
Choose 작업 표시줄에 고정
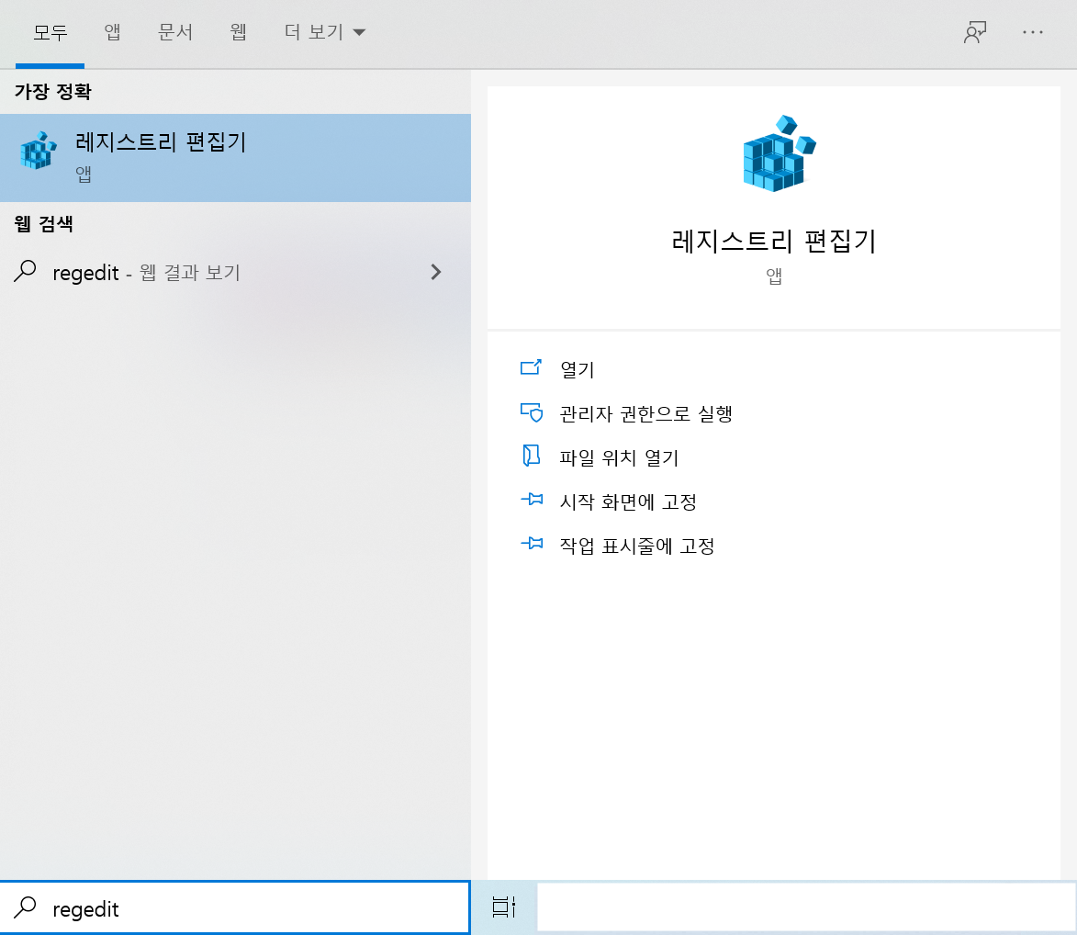tap(636, 546)
